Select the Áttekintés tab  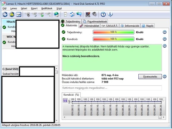tap(69, 25)
